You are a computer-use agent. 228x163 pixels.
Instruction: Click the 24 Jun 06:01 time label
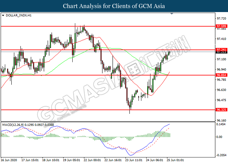[155, 160]
